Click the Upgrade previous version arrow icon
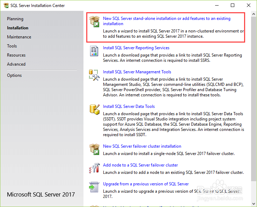 point(94,187)
